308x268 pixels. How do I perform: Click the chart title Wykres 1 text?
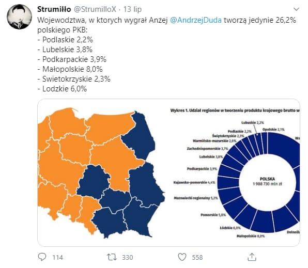pos(235,111)
